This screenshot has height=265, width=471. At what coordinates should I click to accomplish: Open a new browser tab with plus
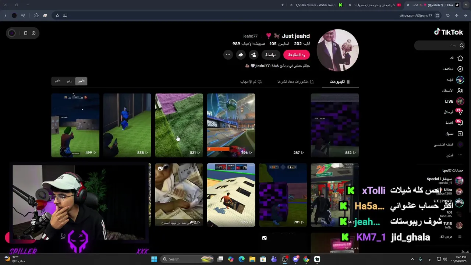(283, 5)
